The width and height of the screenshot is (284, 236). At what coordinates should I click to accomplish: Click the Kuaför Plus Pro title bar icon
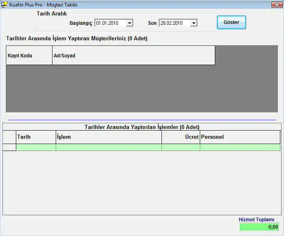(4, 4)
